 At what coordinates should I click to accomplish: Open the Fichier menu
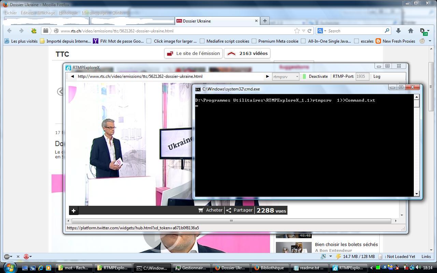tap(11, 13)
